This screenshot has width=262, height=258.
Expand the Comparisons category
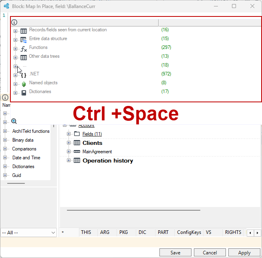pos(5,149)
